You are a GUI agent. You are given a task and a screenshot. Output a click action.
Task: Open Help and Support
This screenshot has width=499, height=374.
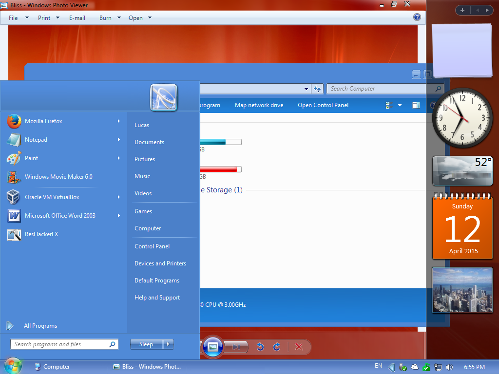click(x=157, y=298)
